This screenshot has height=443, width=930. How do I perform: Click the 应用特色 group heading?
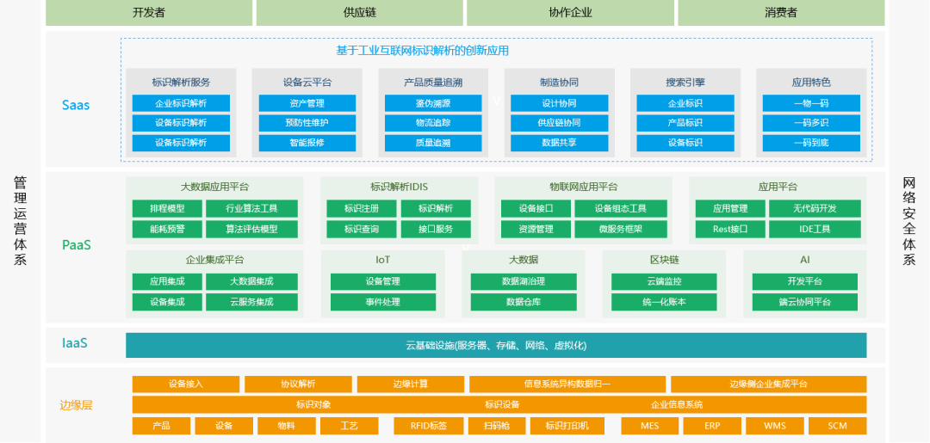point(811,83)
